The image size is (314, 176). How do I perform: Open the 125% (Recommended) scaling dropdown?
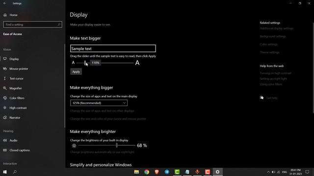[x=99, y=103]
